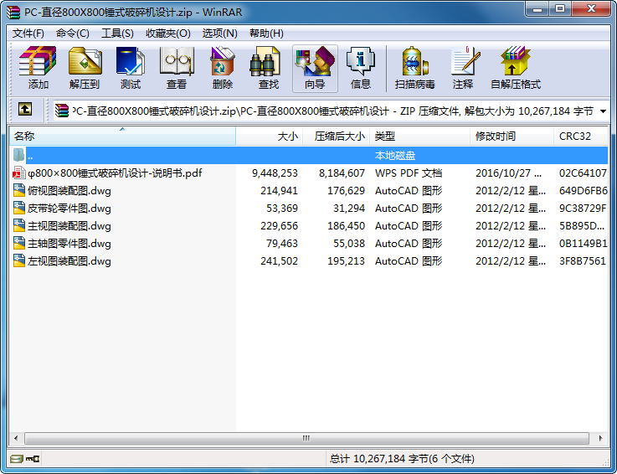The image size is (617, 474).
Task: Click the WinRAR title bar icon
Action: pos(13,12)
